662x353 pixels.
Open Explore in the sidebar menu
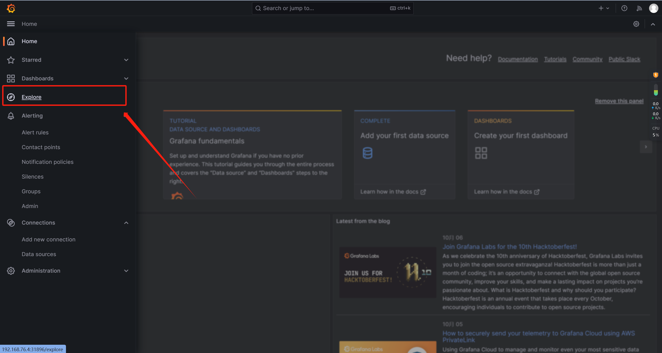(32, 97)
